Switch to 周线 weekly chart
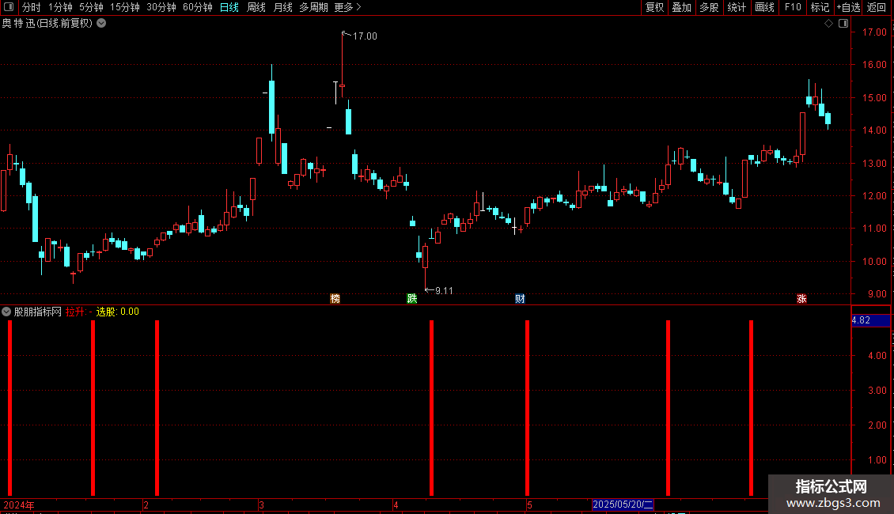This screenshot has height=514, width=894. (x=256, y=7)
